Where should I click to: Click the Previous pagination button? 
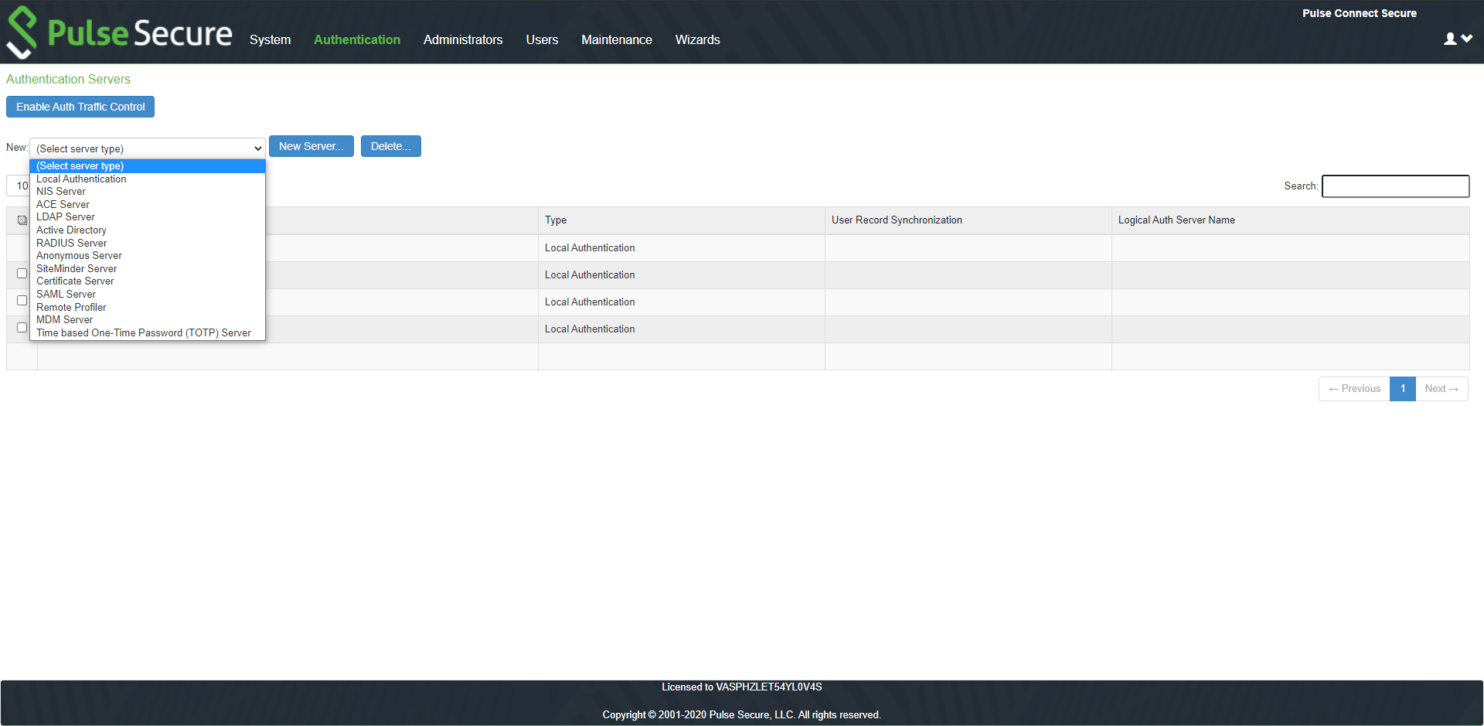[x=1354, y=389]
